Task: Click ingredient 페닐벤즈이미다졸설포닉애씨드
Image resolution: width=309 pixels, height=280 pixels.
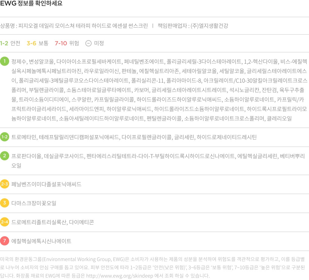Action: point(46,184)
